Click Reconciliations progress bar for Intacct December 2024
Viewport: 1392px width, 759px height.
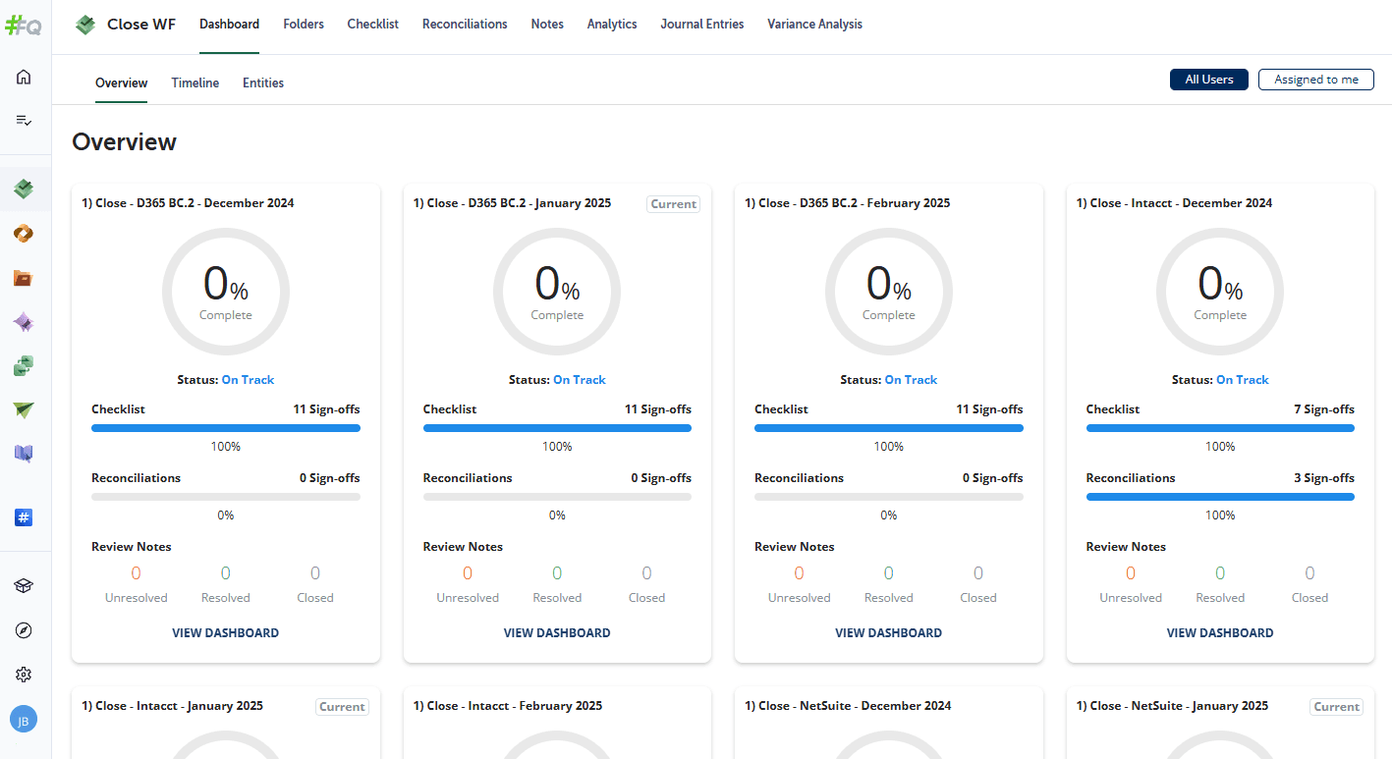[1220, 497]
